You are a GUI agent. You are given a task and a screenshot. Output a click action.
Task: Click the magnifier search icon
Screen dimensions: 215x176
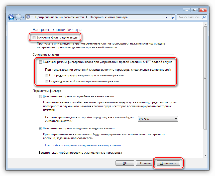point(204,17)
